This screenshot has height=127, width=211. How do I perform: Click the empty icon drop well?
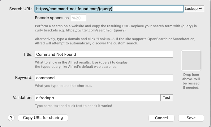pyautogui.click(x=191, y=60)
